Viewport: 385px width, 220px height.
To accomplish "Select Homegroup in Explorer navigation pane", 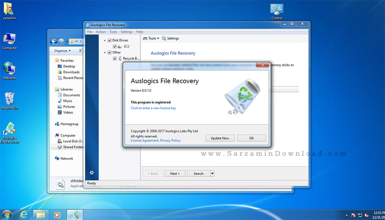I will [x=67, y=124].
